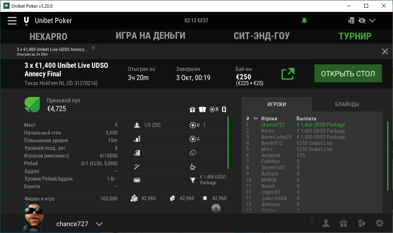
Task: Click the prize pool leaf logo
Action: pyautogui.click(x=32, y=104)
